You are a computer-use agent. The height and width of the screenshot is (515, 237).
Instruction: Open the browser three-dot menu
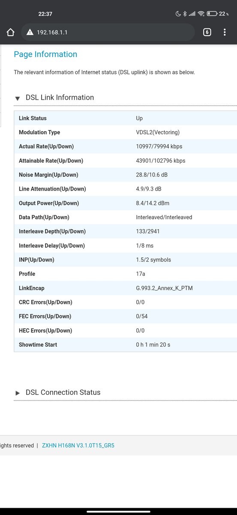coord(225,32)
